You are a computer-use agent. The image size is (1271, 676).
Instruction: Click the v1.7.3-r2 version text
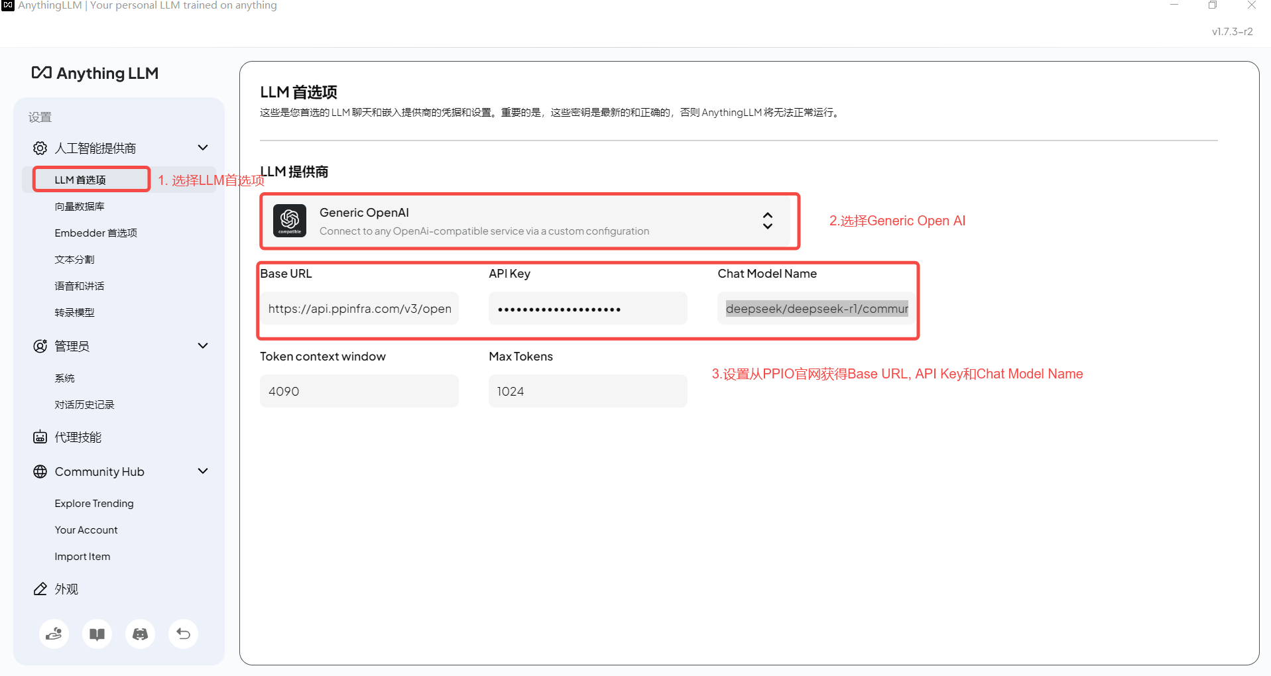point(1232,31)
